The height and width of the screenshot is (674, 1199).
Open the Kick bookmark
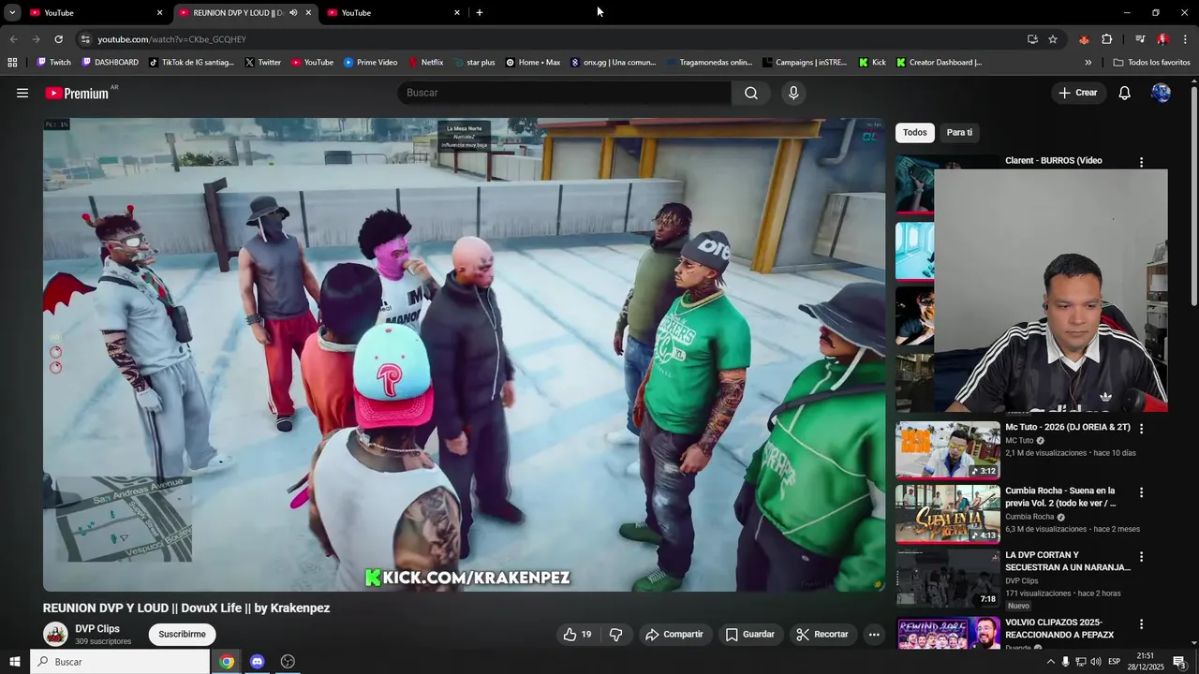pyautogui.click(x=872, y=63)
